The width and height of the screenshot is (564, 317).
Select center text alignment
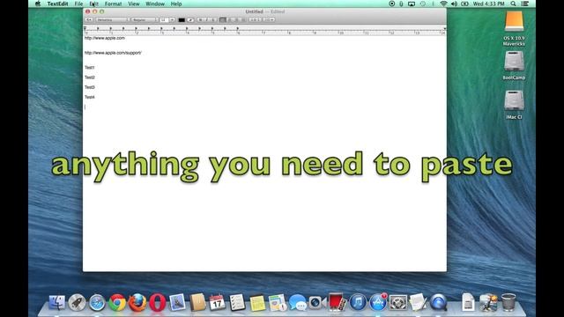click(x=229, y=19)
